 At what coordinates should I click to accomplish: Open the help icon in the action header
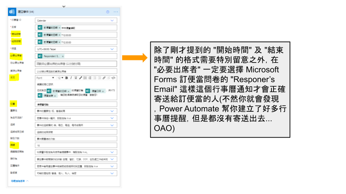click(x=108, y=12)
